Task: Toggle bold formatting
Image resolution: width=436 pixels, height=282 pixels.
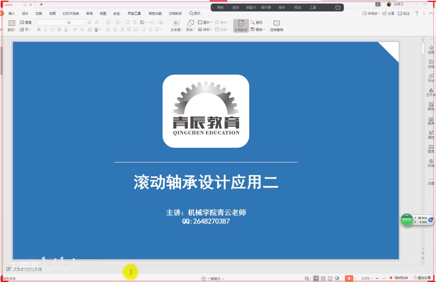Action: (39, 29)
